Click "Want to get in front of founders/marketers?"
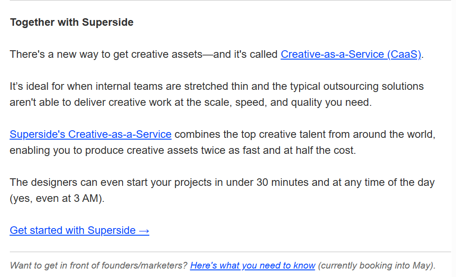 point(99,265)
